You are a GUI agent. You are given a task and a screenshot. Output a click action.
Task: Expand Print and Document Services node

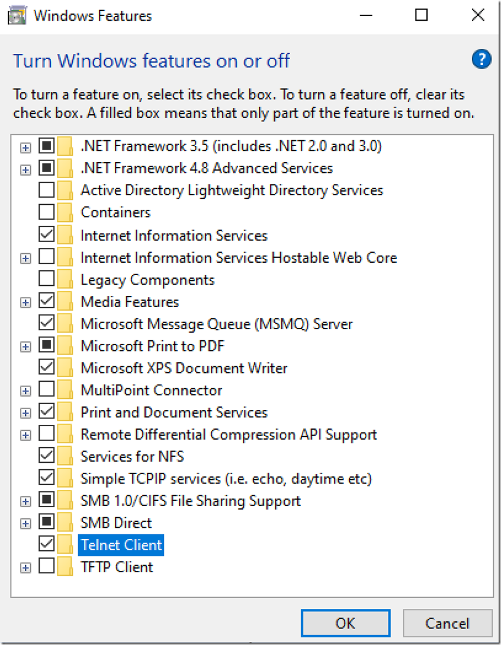(x=25, y=413)
